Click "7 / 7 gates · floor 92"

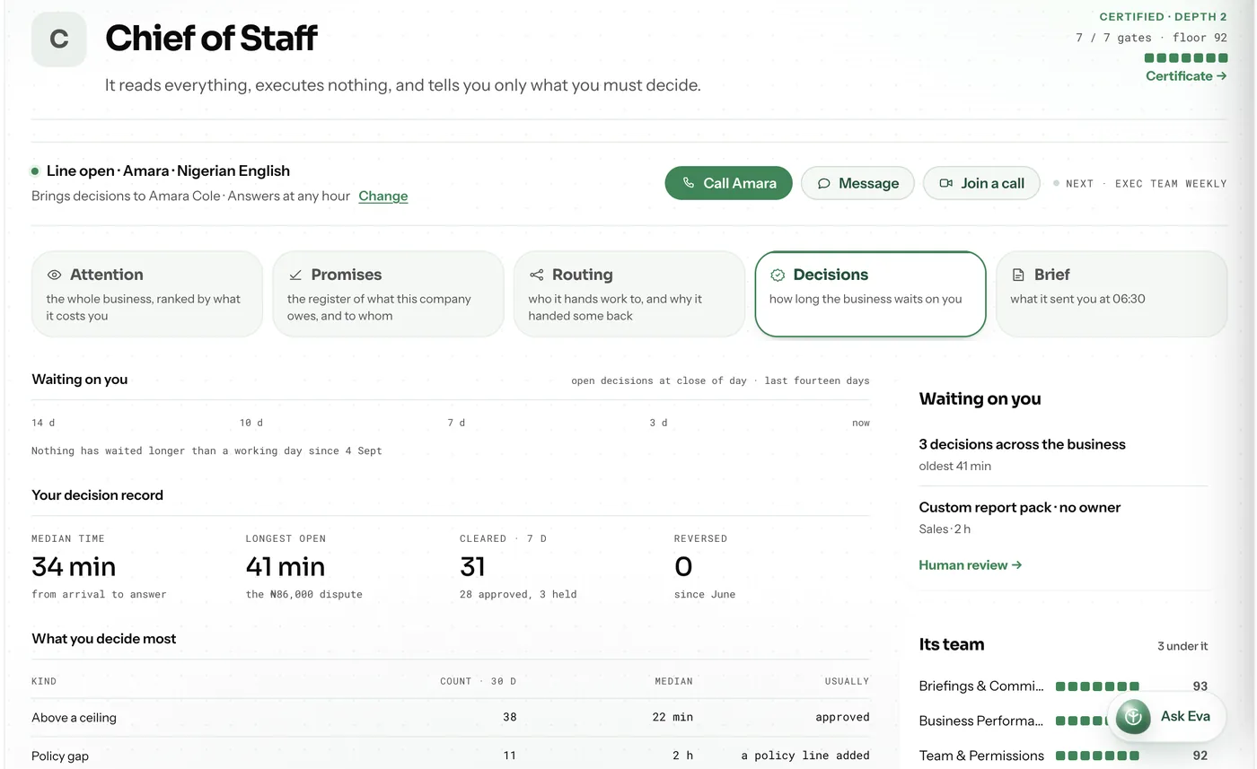[1151, 38]
